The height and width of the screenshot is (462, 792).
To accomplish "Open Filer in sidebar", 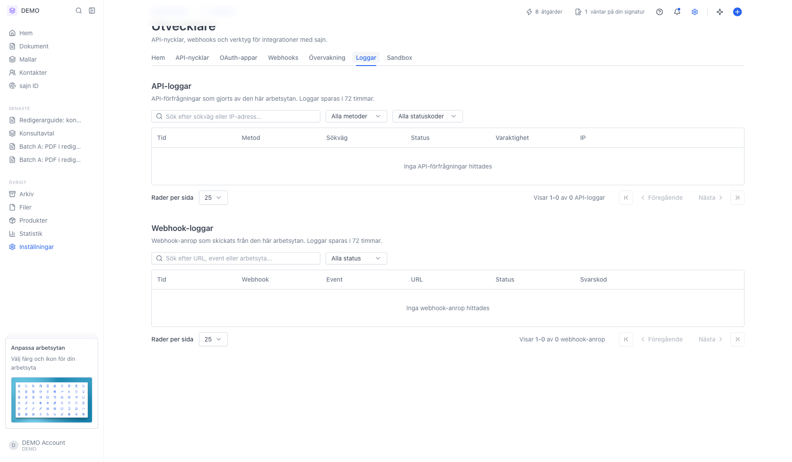I will (52, 207).
